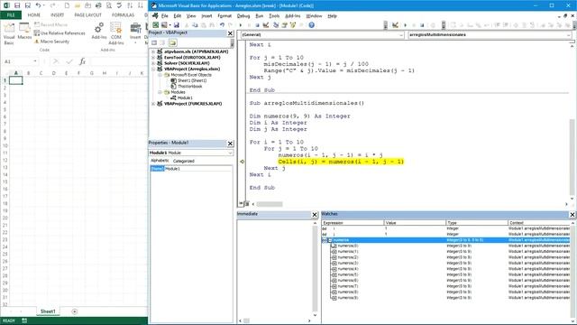Expand Solver project node
Viewport: 577px width, 325px height.
pyautogui.click(x=153, y=63)
